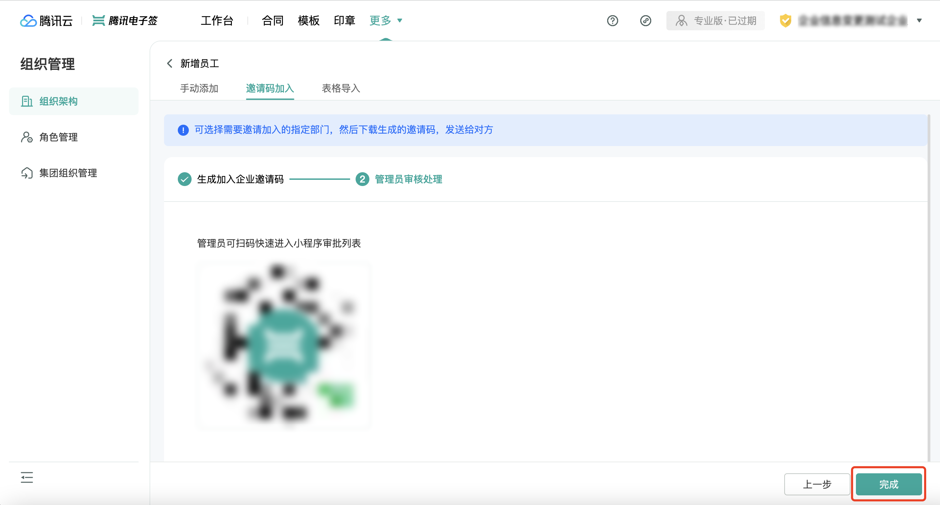Click the link/integration circle icon
This screenshot has width=940, height=505.
(x=645, y=21)
